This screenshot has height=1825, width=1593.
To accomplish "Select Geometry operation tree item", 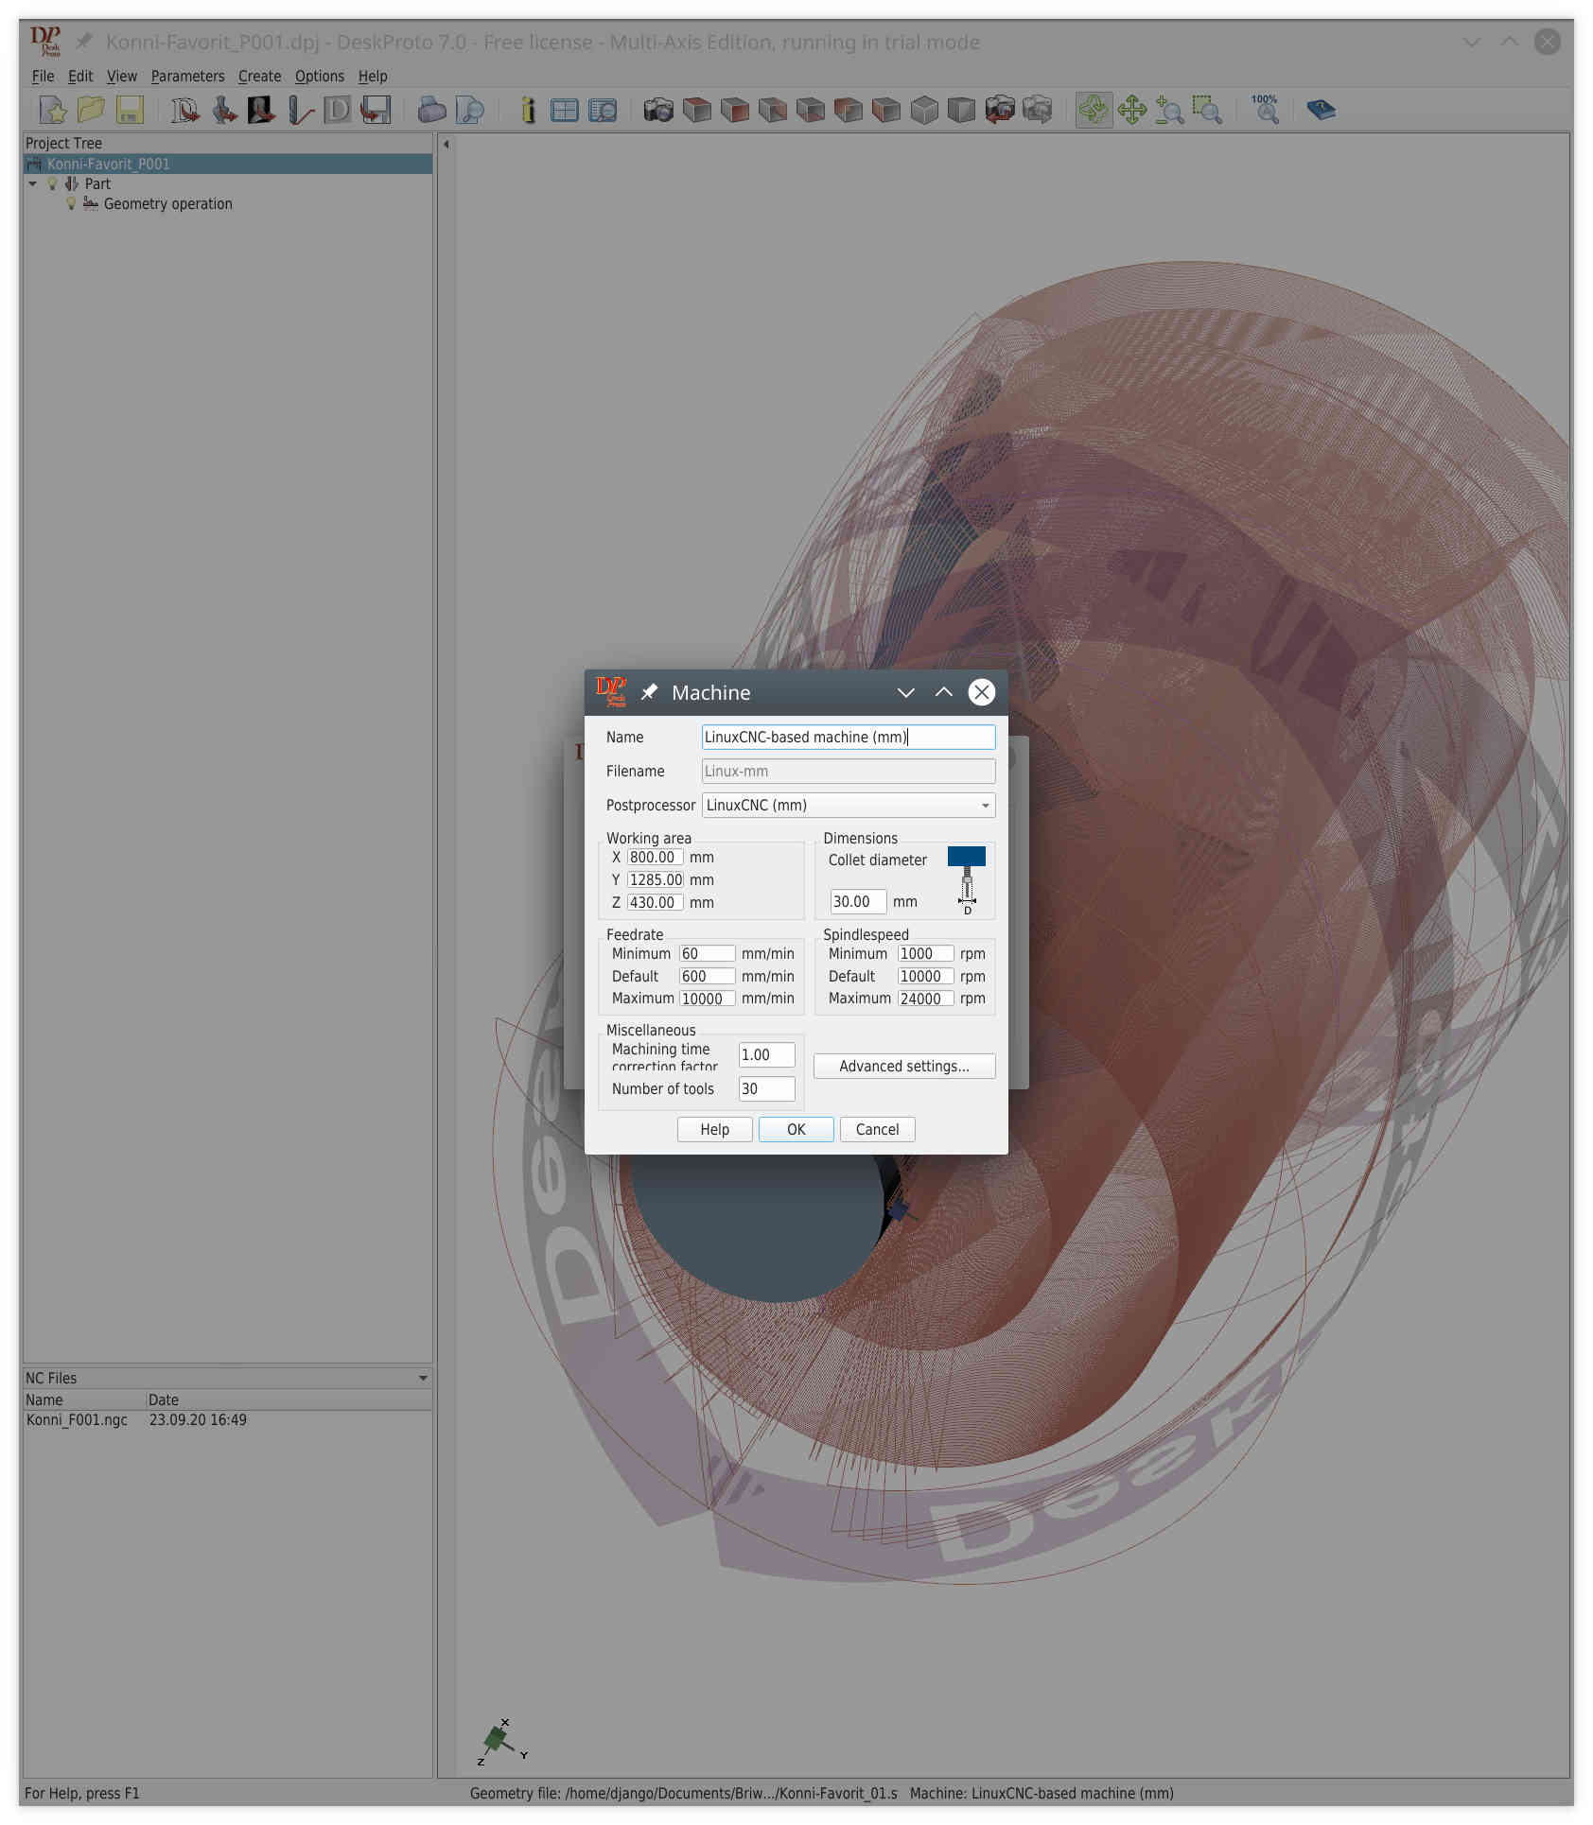I will click(167, 203).
